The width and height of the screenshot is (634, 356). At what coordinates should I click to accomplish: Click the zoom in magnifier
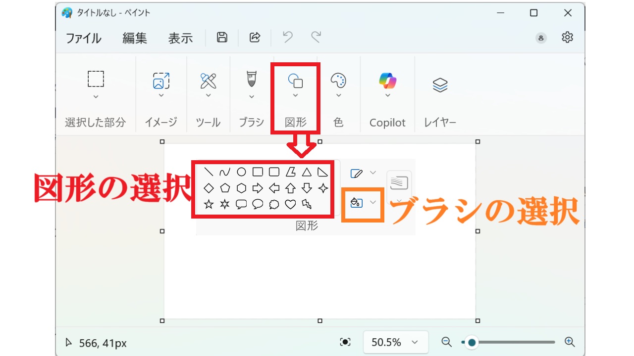click(x=570, y=342)
